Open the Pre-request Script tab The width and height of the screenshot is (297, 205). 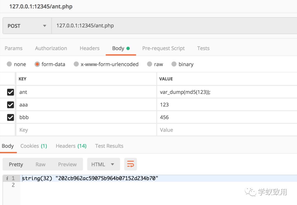coord(163,48)
